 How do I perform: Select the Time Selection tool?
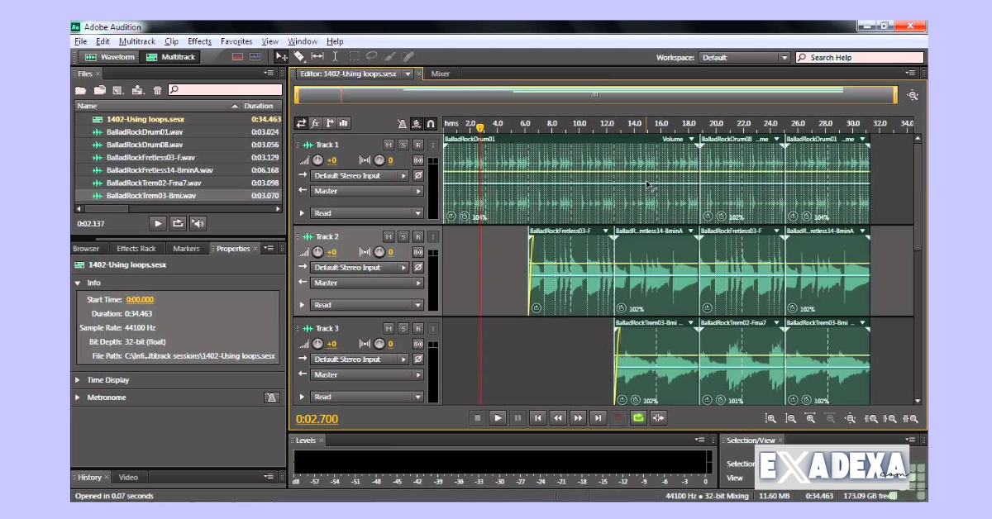point(335,57)
